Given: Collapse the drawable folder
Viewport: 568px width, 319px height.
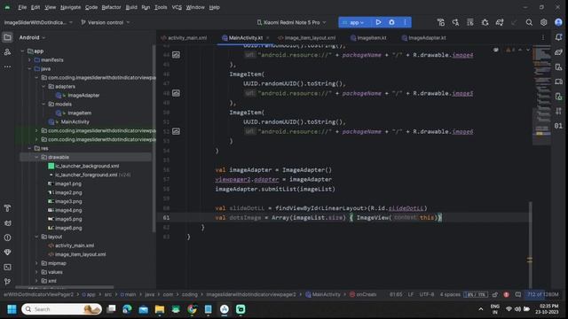Looking at the screenshot, I should coord(36,157).
